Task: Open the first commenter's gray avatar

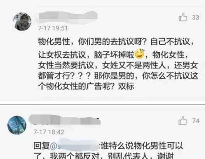Action: pos(22,22)
